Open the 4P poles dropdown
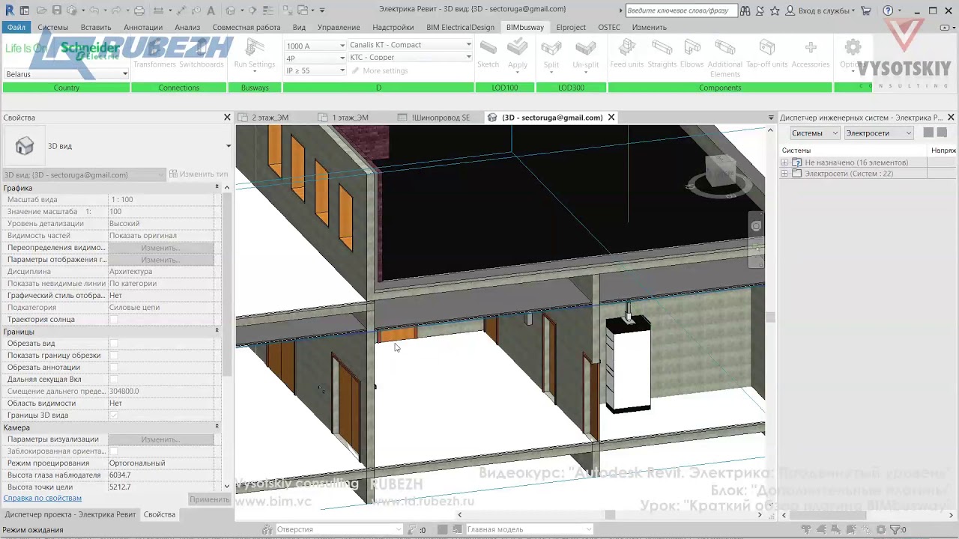This screenshot has height=539, width=959. tap(315, 58)
